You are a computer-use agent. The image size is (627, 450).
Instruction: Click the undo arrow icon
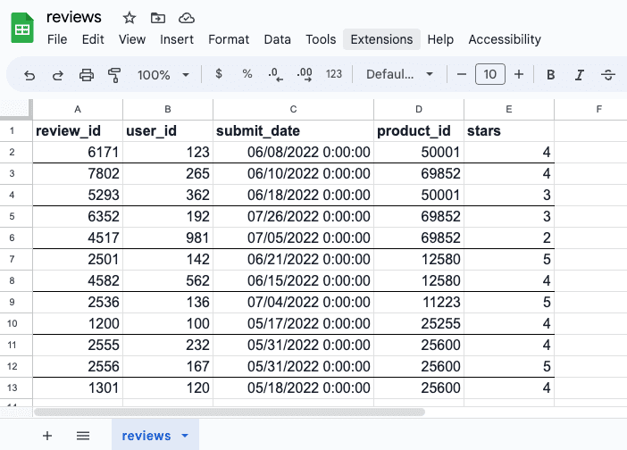(x=29, y=75)
